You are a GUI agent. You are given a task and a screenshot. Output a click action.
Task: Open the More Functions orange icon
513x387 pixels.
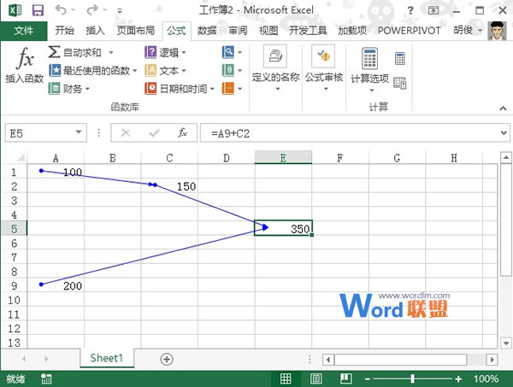[x=228, y=88]
